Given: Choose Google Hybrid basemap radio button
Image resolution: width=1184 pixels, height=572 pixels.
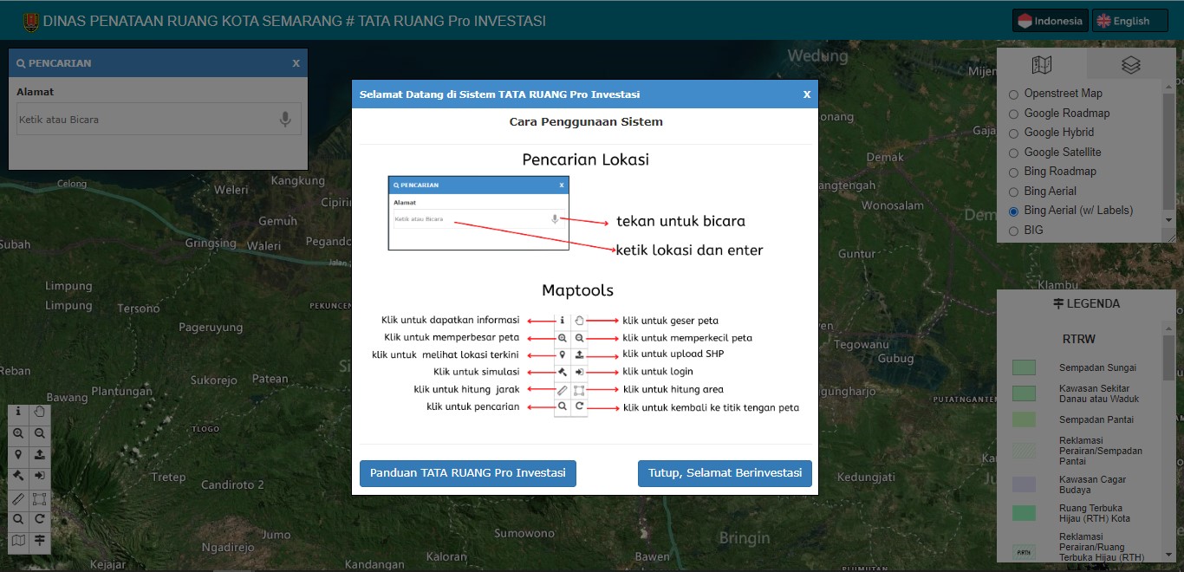Looking at the screenshot, I should tap(1013, 133).
